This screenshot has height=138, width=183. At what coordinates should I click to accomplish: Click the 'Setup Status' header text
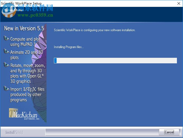point(14,10)
